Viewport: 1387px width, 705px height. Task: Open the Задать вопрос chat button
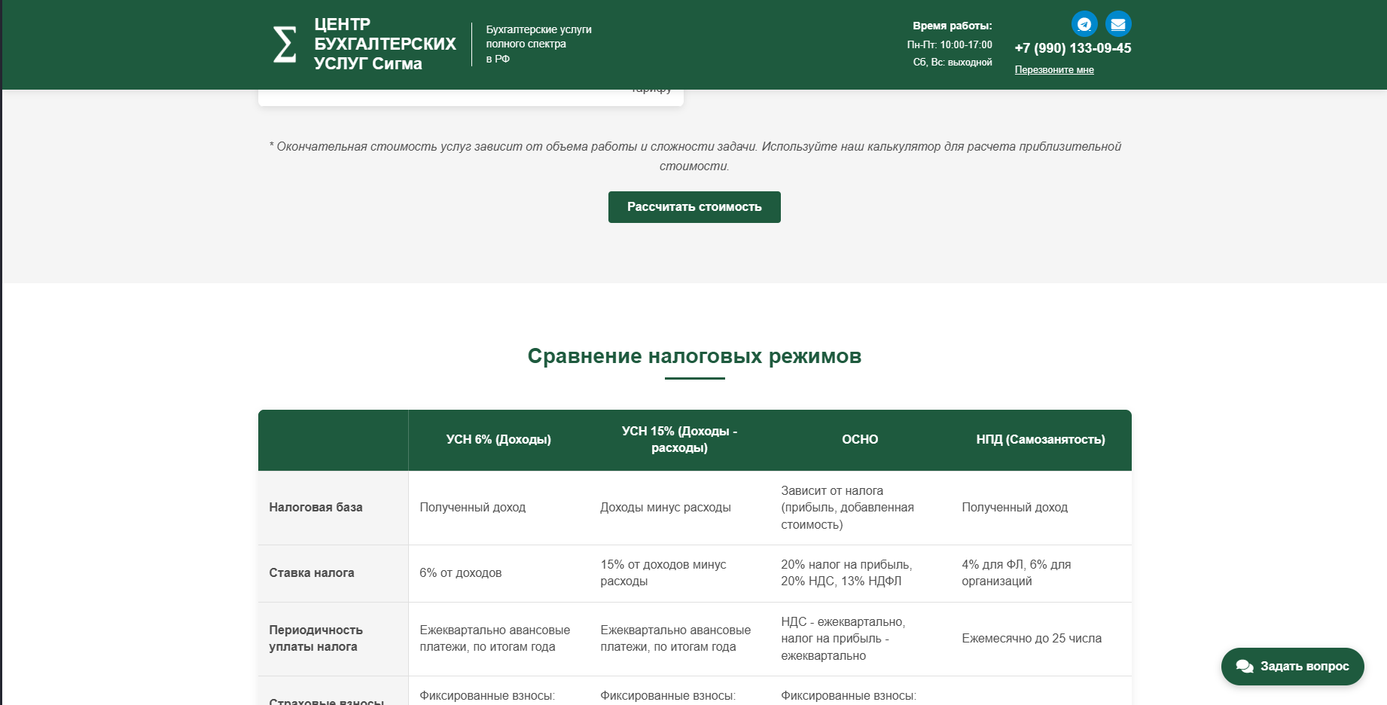point(1293,667)
